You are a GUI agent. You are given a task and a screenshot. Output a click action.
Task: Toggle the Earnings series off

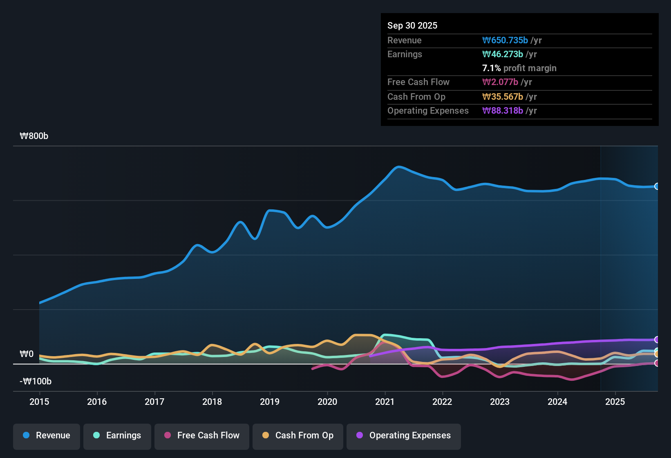click(117, 436)
